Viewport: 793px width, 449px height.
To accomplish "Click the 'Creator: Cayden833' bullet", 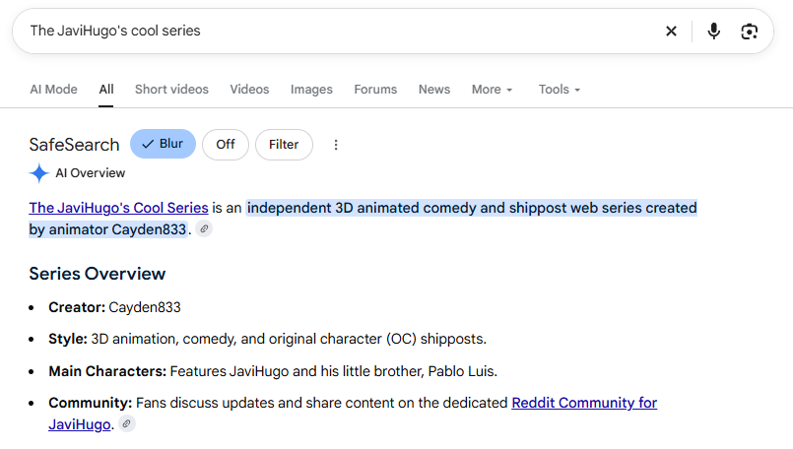I will click(114, 307).
